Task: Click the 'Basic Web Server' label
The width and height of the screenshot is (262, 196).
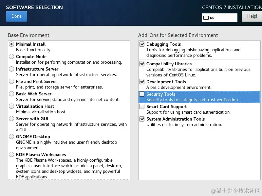Action: tap(34, 94)
